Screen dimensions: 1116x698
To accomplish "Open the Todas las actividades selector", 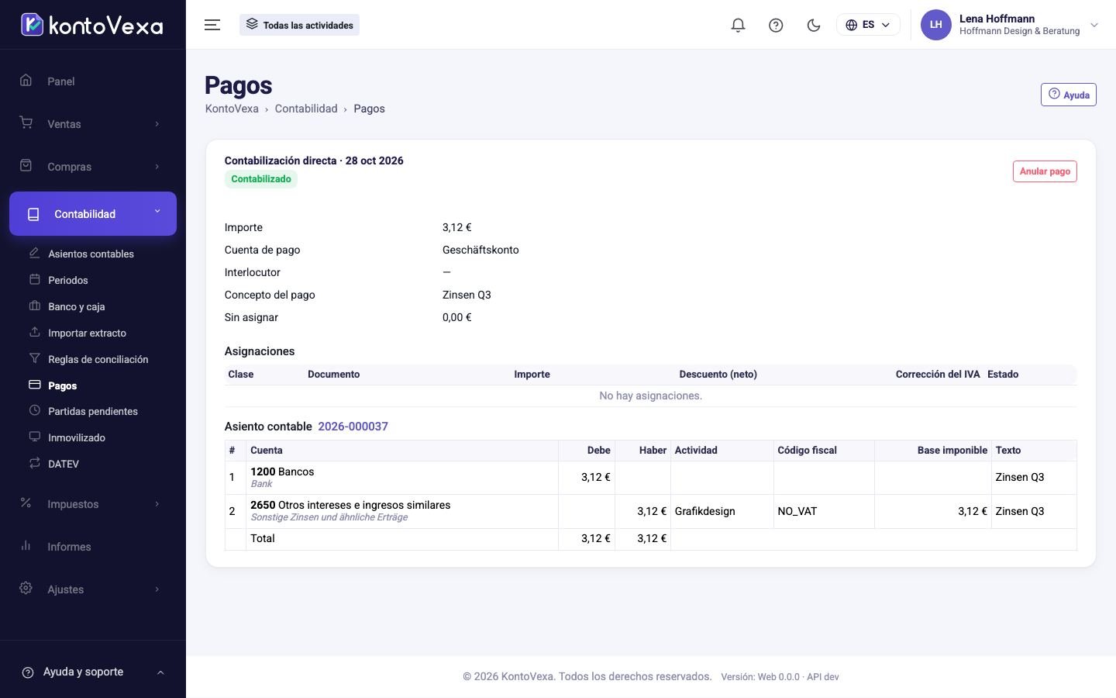I will coord(299,25).
